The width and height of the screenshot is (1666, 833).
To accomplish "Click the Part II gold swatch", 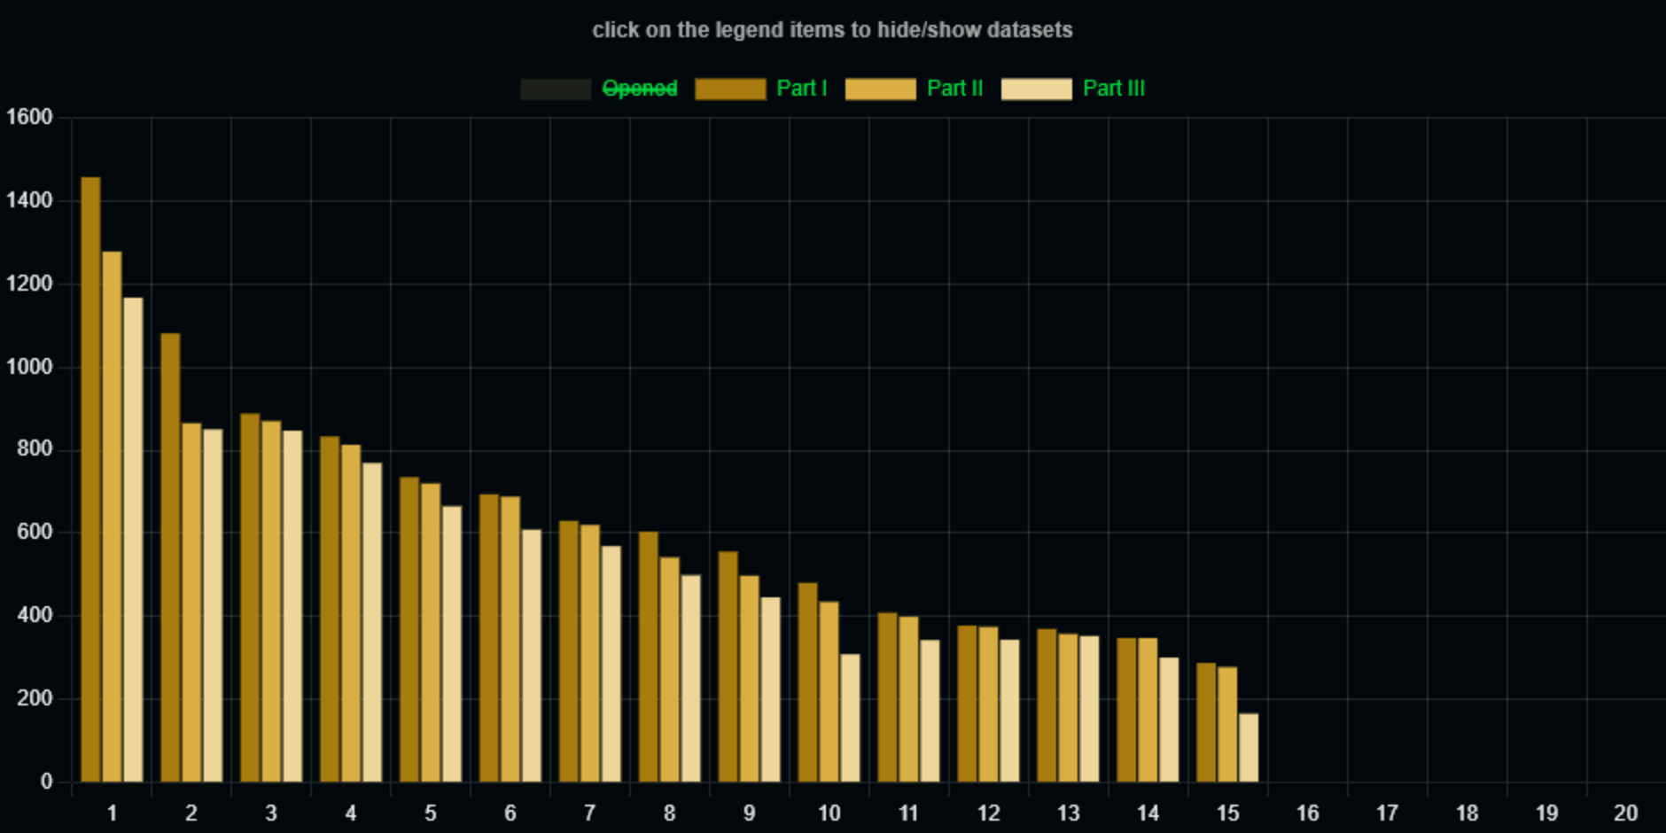I will click(x=880, y=89).
